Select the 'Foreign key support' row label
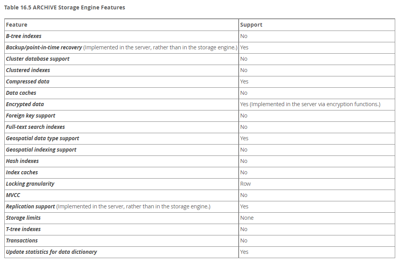The height and width of the screenshot is (264, 403). point(31,116)
